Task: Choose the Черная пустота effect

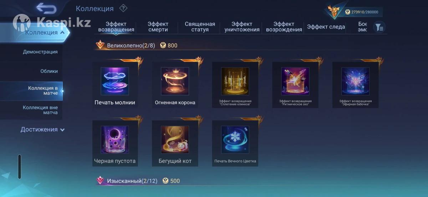Action: click(x=115, y=140)
